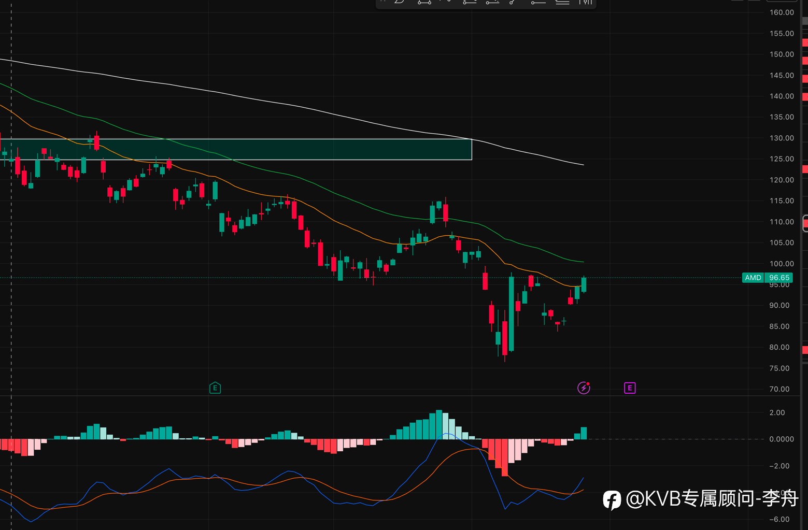Click the 145.00 price axis label

point(782,75)
